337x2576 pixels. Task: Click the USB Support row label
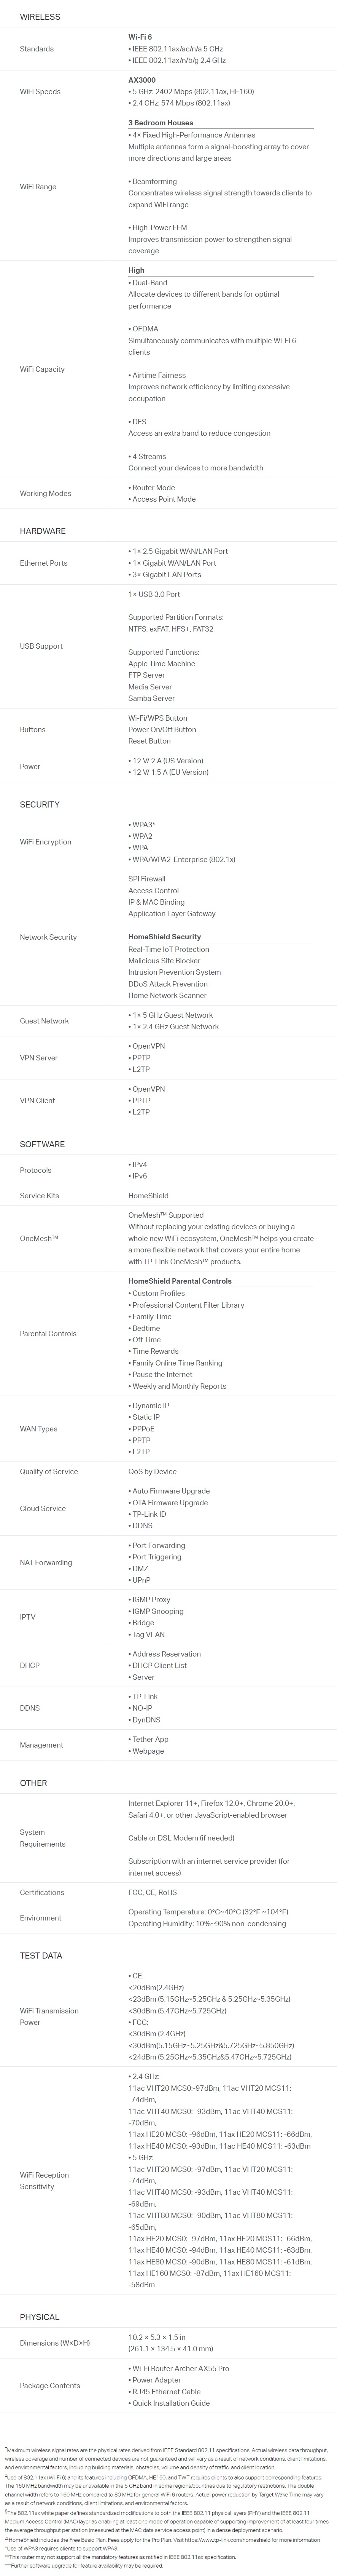tap(41, 646)
